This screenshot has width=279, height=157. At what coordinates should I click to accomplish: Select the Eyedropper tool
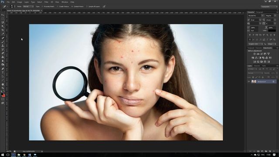tap(3, 34)
